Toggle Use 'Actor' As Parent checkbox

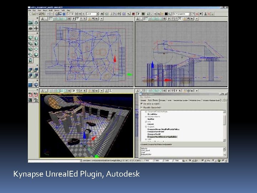[x=142, y=104]
